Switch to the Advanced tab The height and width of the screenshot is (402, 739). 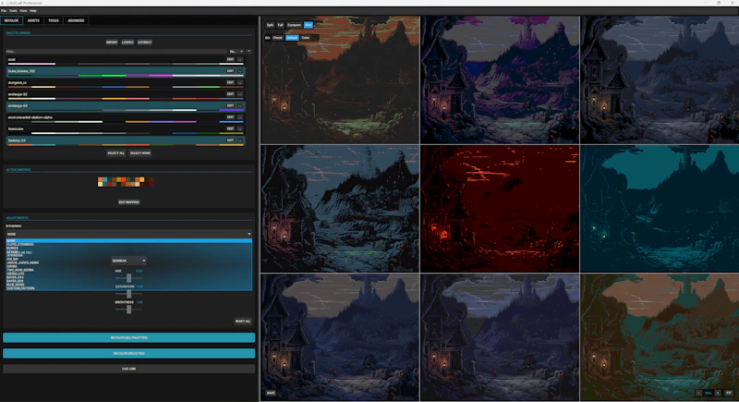pyautogui.click(x=76, y=20)
